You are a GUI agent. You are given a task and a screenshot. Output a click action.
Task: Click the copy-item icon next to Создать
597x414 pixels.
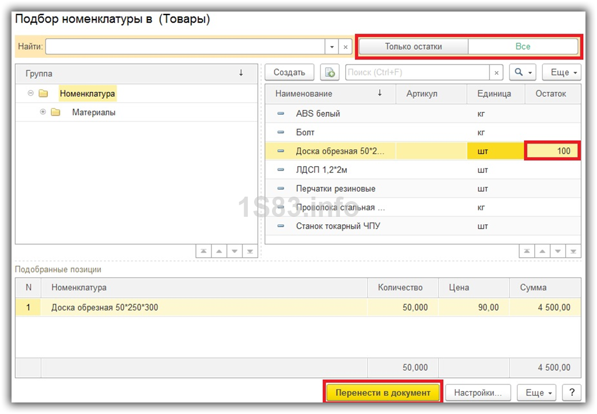tap(330, 72)
